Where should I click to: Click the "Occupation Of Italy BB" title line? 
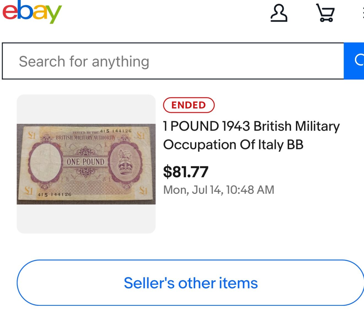pos(233,145)
